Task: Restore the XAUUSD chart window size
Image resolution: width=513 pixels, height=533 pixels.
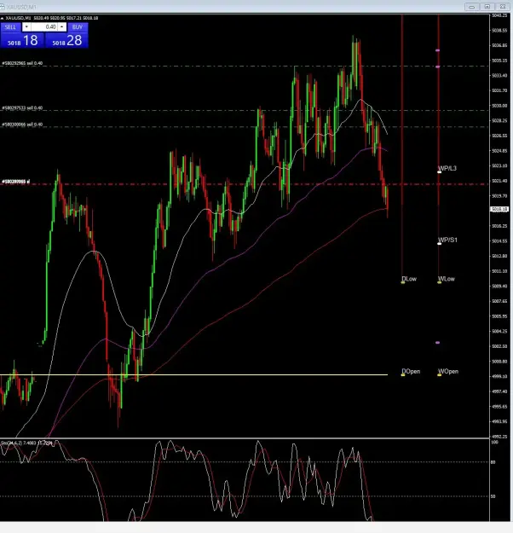Action: pyautogui.click(x=487, y=7)
